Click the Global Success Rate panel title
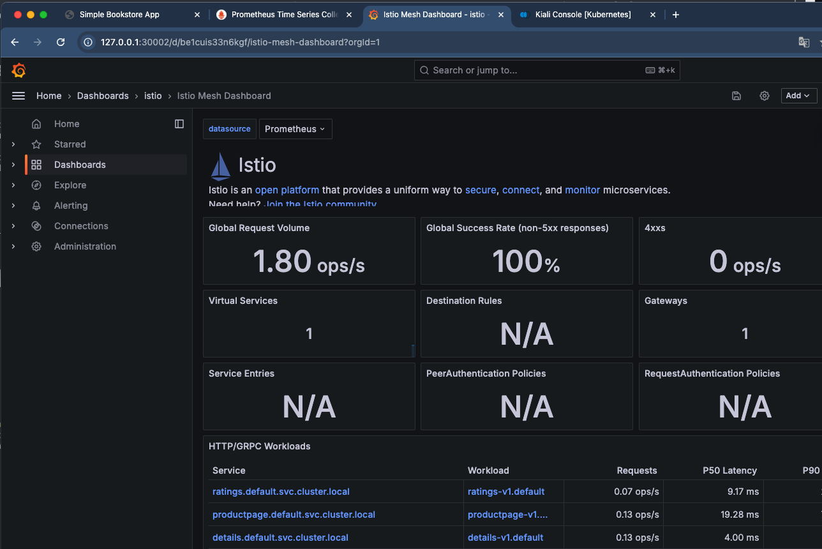 tap(518, 228)
